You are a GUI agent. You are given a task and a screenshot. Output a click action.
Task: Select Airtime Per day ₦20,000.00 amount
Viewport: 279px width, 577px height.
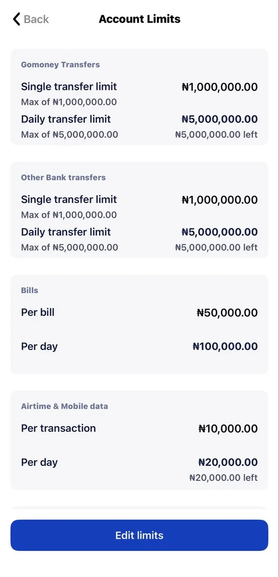coord(228,463)
